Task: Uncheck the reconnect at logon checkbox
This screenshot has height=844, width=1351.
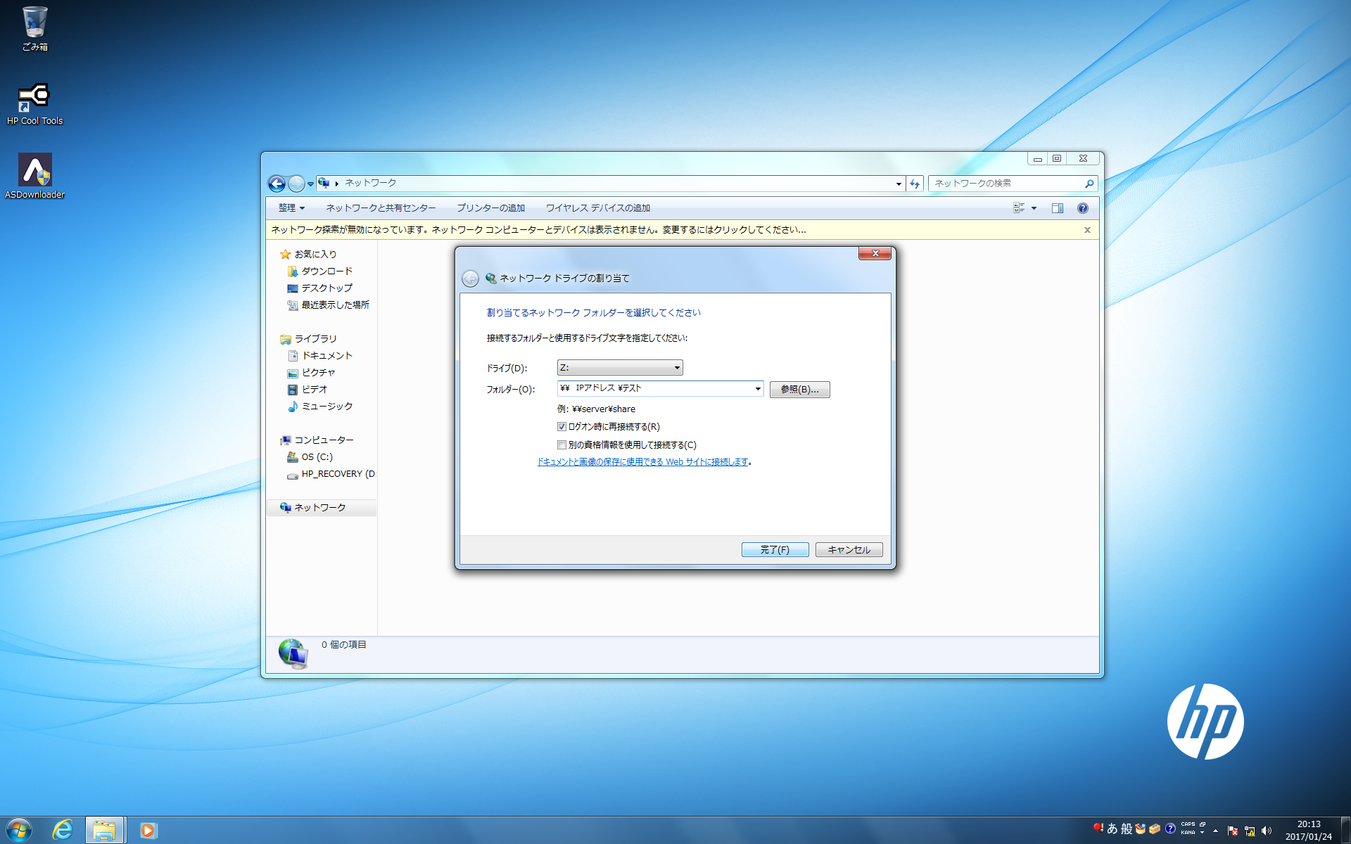Action: [x=562, y=427]
